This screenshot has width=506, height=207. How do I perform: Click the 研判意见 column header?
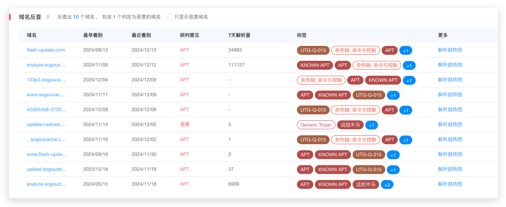coord(189,35)
